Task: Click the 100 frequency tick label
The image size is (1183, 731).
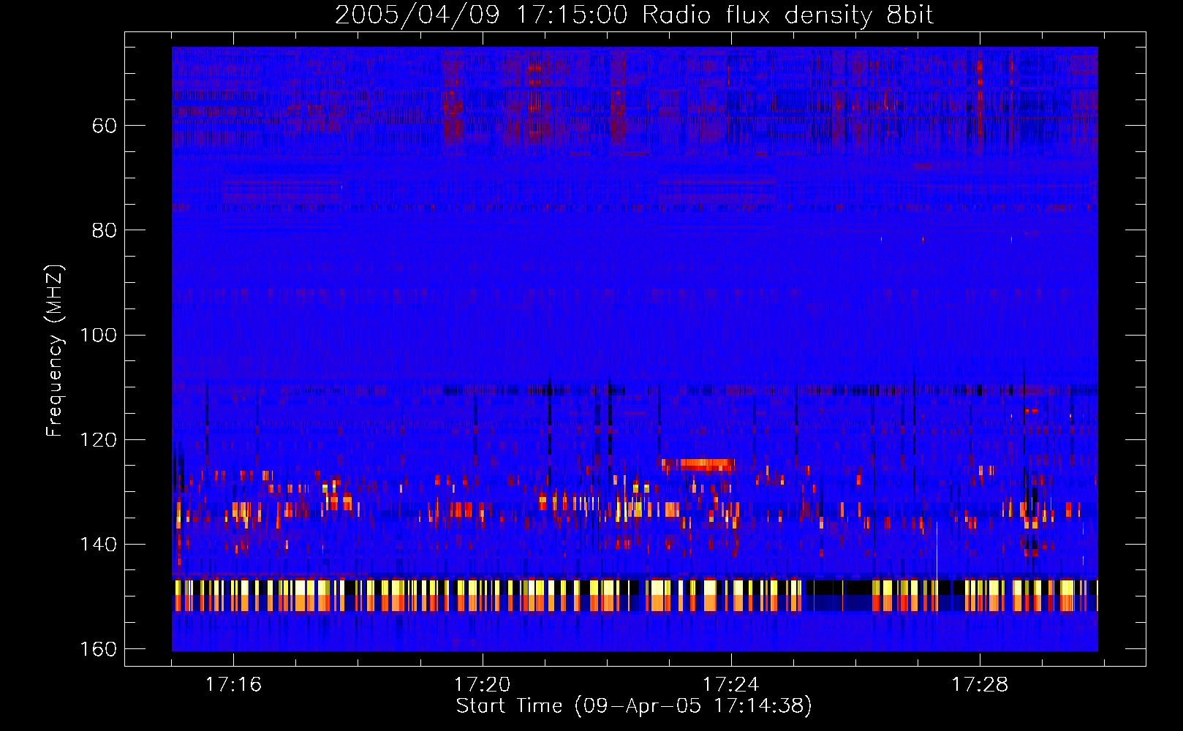Action: 99,335
